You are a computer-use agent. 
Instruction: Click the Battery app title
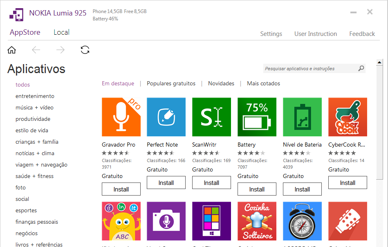(247, 145)
